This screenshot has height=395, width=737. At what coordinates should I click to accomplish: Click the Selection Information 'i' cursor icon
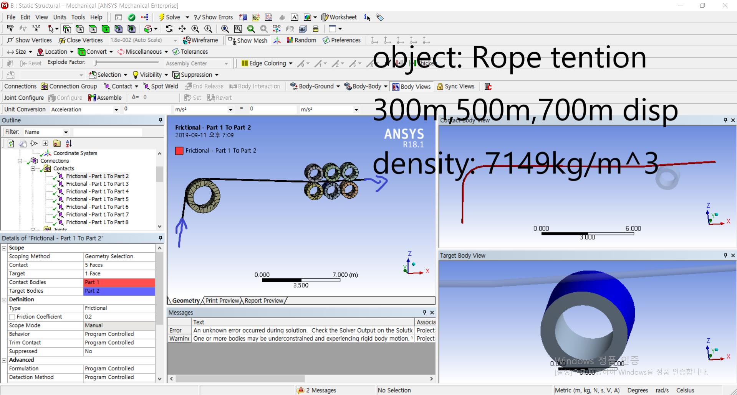[367, 17]
